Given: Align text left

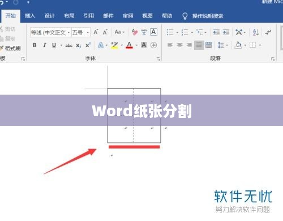Looking at the screenshot, I should 170,45.
